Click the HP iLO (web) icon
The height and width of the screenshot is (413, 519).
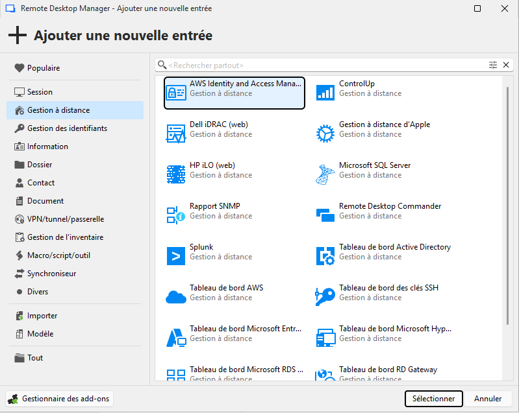[176, 174]
